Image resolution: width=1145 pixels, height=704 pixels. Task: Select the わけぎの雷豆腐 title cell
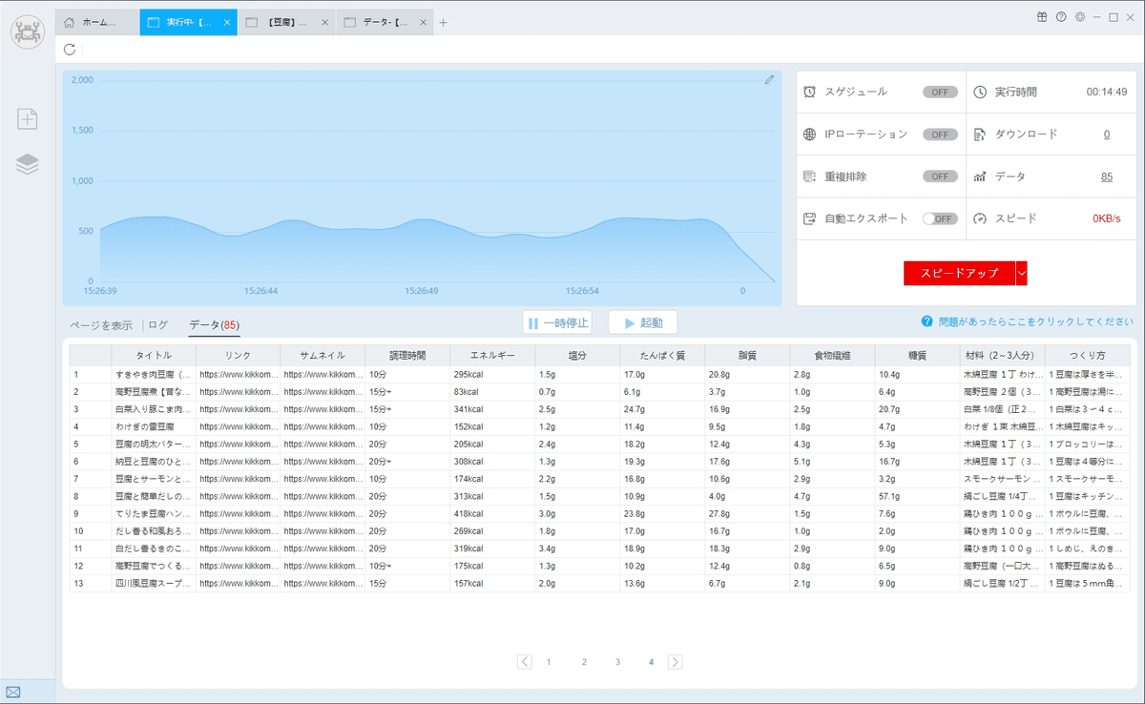click(154, 426)
